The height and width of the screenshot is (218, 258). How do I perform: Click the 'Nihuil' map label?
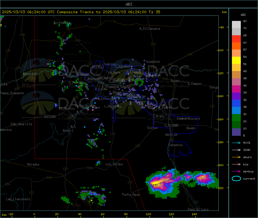click(68, 131)
